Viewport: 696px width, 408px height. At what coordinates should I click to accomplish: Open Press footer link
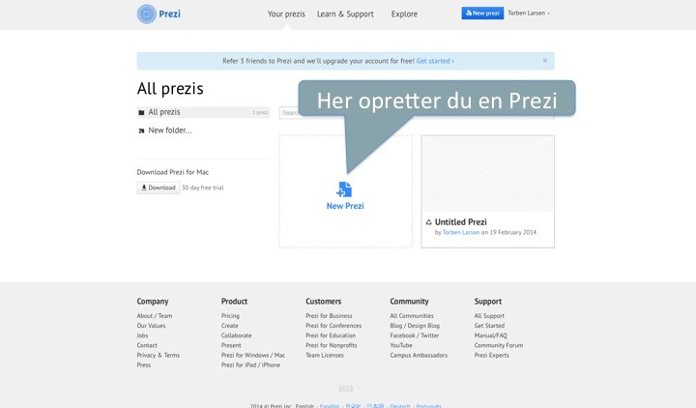144,364
